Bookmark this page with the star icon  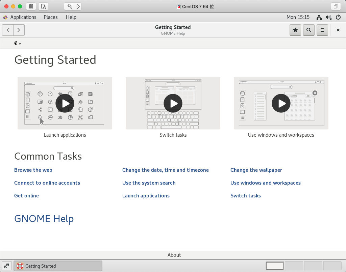click(295, 30)
